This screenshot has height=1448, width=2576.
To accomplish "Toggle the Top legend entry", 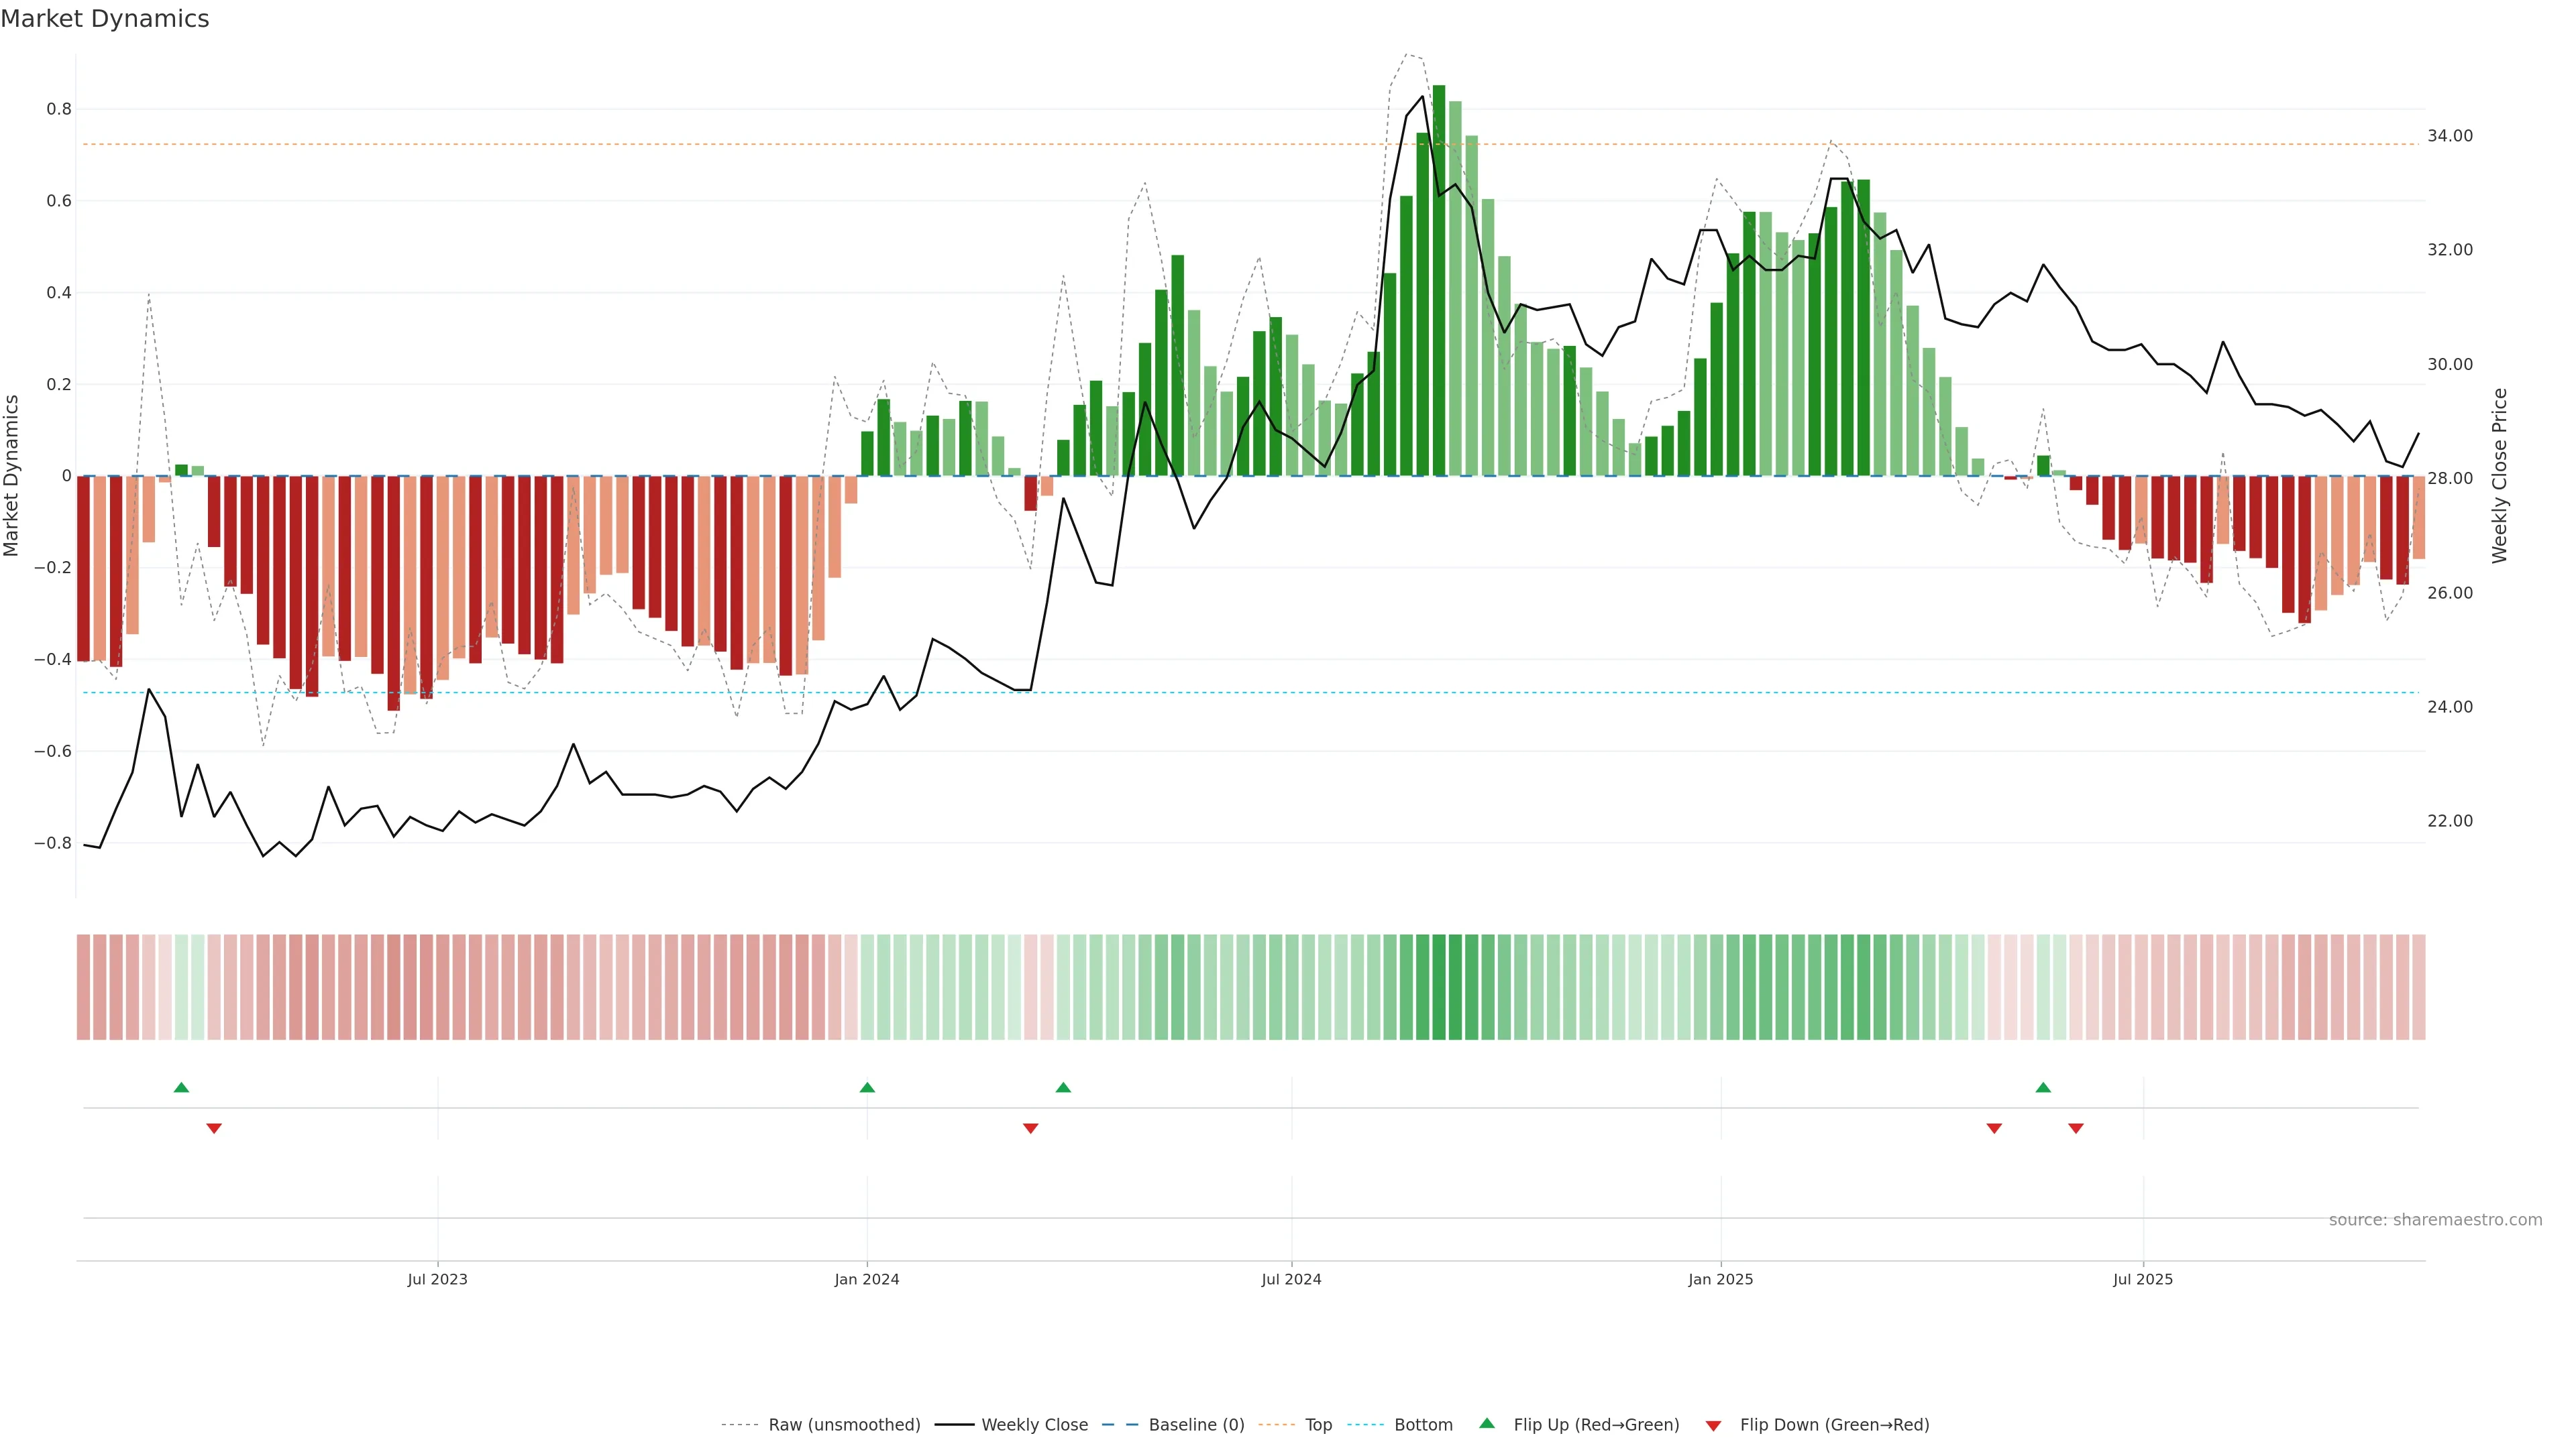I will pyautogui.click(x=1318, y=1425).
